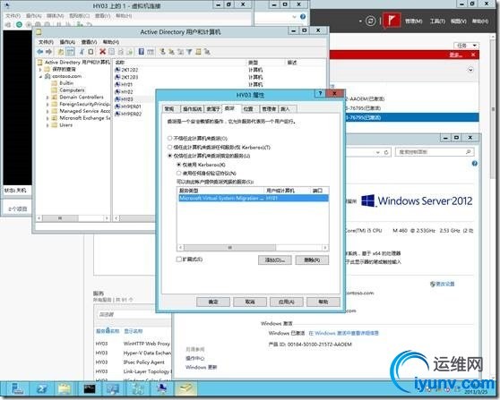Screen dimensions: 500x400
Task: Click the Properties icon beside red X
Action: (x=111, y=52)
